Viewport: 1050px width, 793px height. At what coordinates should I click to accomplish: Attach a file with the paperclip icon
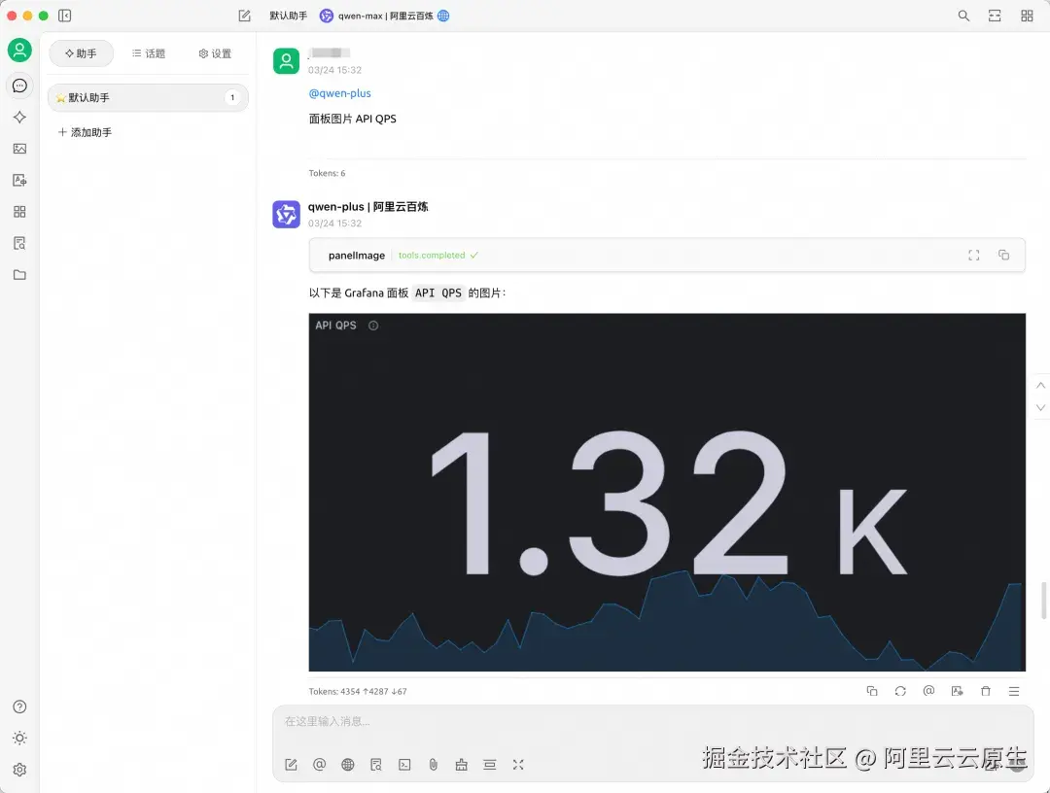pos(433,764)
